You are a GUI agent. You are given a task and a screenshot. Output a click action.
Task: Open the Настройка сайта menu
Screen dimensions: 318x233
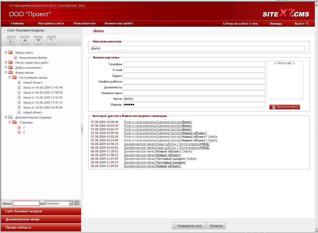tap(51, 23)
